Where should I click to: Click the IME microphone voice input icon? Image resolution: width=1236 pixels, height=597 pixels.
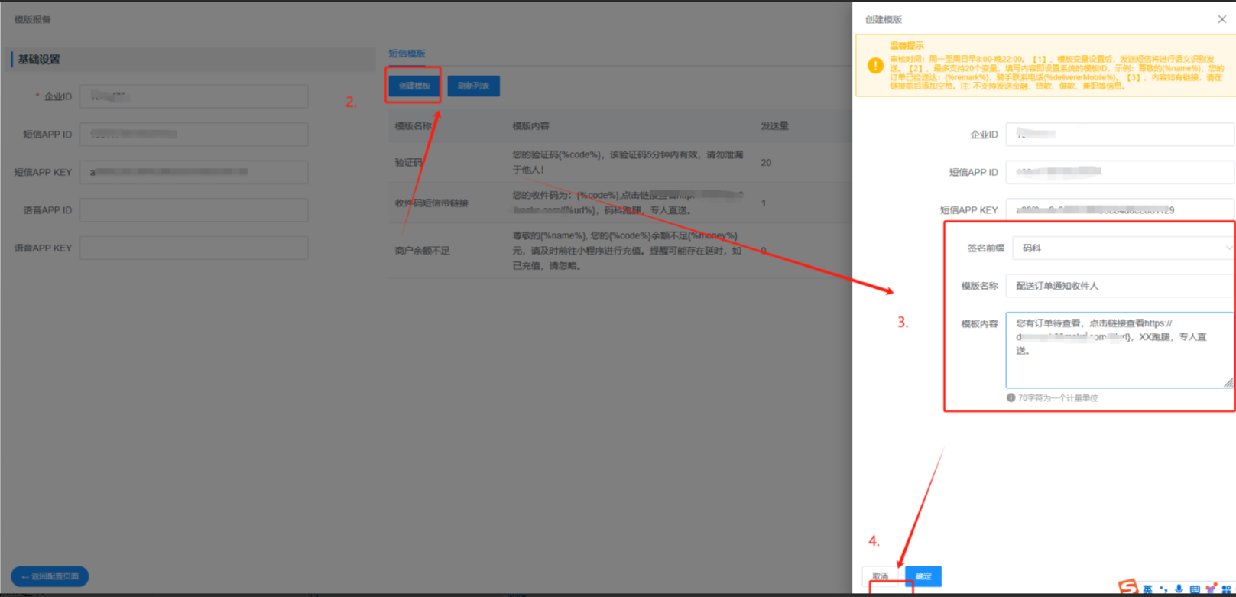1179,589
